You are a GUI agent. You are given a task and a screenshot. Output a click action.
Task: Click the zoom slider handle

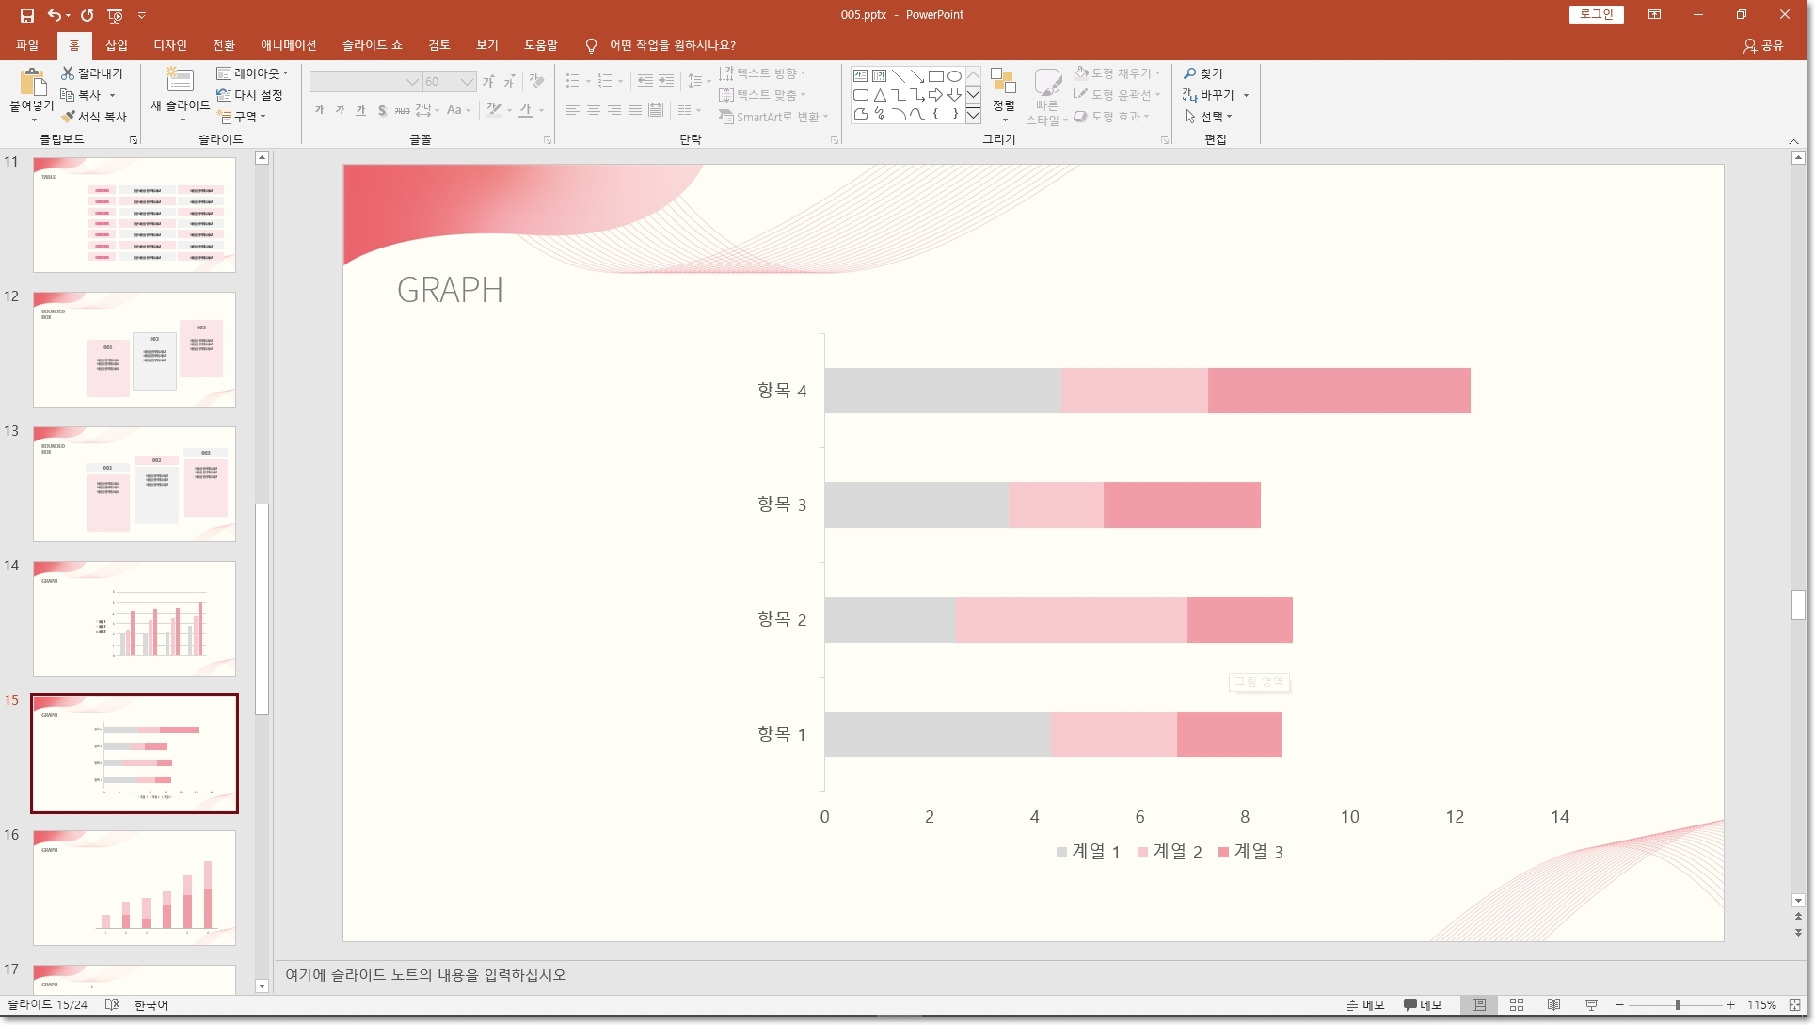coord(1678,1005)
